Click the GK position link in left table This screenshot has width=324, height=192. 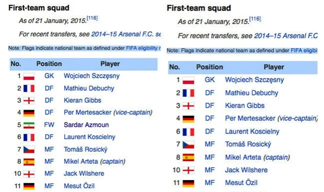pos(49,76)
